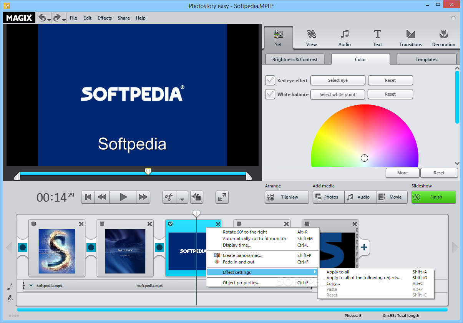Add media using Photos button
The height and width of the screenshot is (323, 463).
329,197
